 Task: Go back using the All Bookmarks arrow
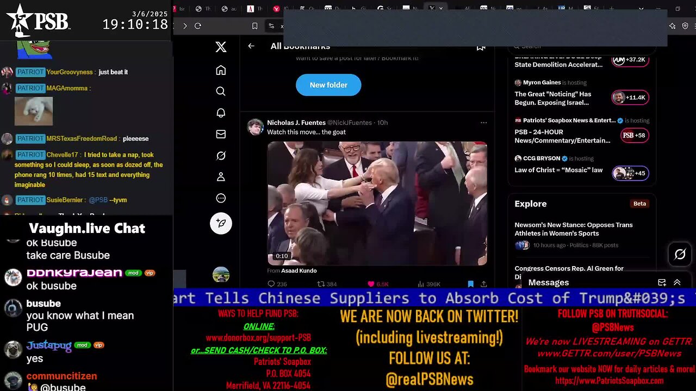click(251, 46)
